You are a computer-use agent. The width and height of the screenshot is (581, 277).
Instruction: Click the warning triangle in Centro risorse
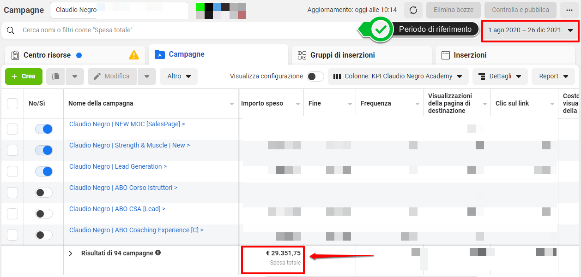pos(134,55)
